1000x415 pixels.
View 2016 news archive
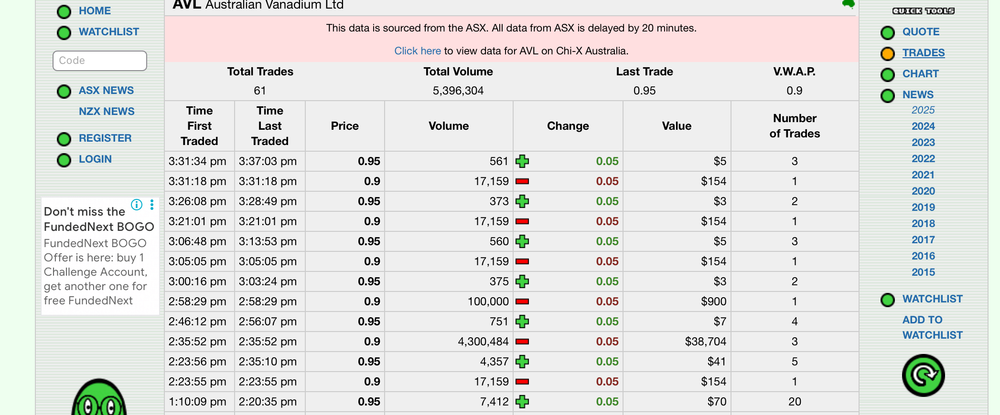(x=923, y=256)
